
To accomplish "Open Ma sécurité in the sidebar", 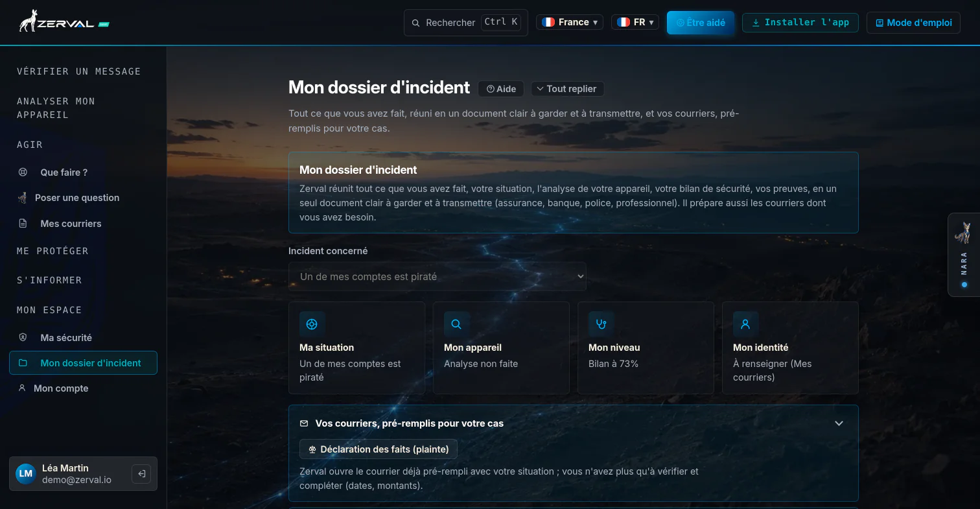I will tap(83, 338).
